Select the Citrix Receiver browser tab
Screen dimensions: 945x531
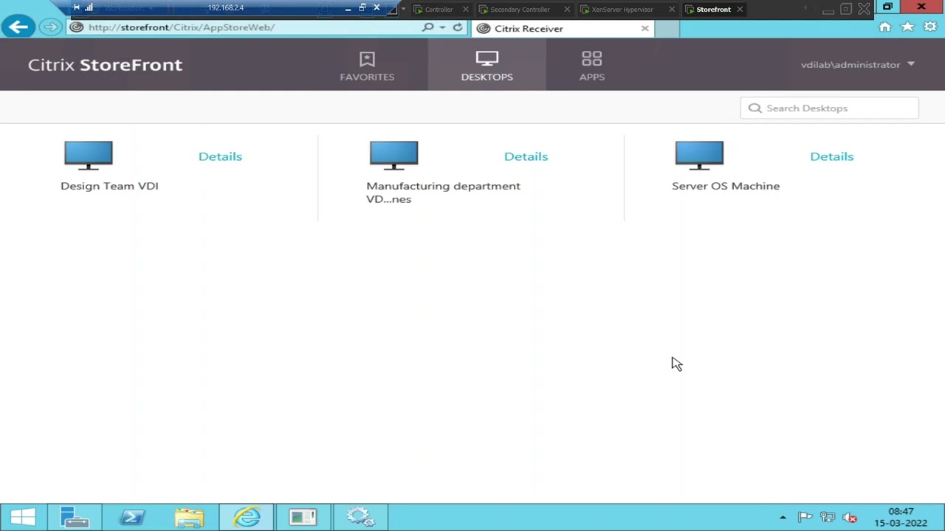click(563, 29)
